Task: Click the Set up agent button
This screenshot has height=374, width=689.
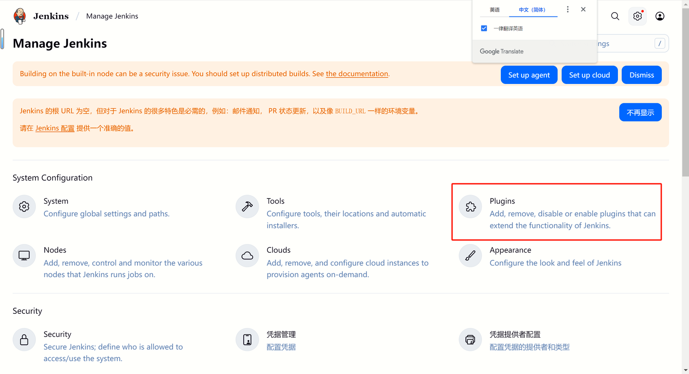Action: (x=529, y=75)
